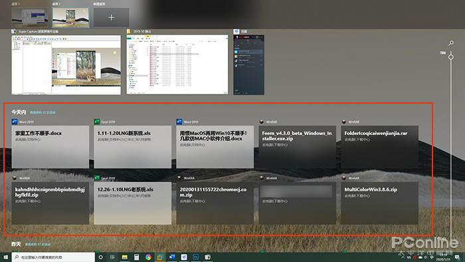Open the Super Capture window thumbnail
The height and width of the screenshot is (262, 465).
(66, 65)
